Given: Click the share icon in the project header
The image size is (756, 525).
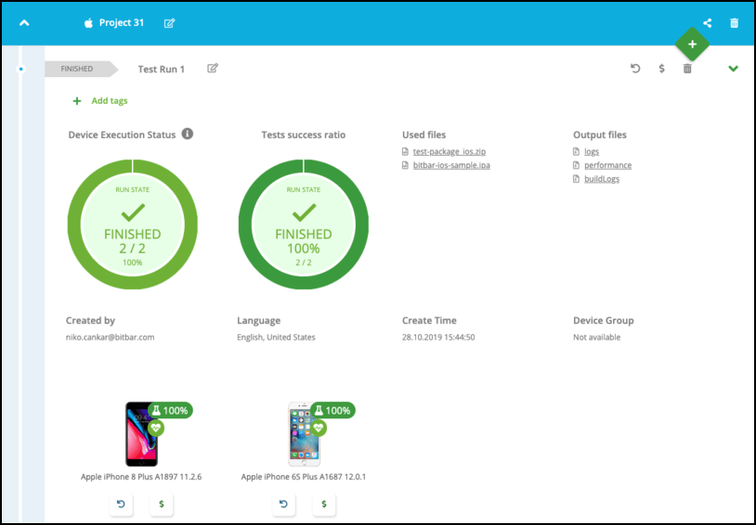Looking at the screenshot, I should [708, 23].
